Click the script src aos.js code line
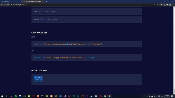The height and width of the screenshot is (98, 175). pos(65,57)
